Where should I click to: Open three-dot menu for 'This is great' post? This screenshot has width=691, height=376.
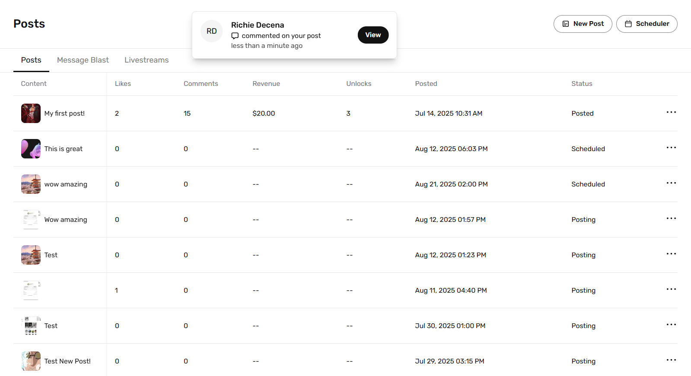click(671, 148)
